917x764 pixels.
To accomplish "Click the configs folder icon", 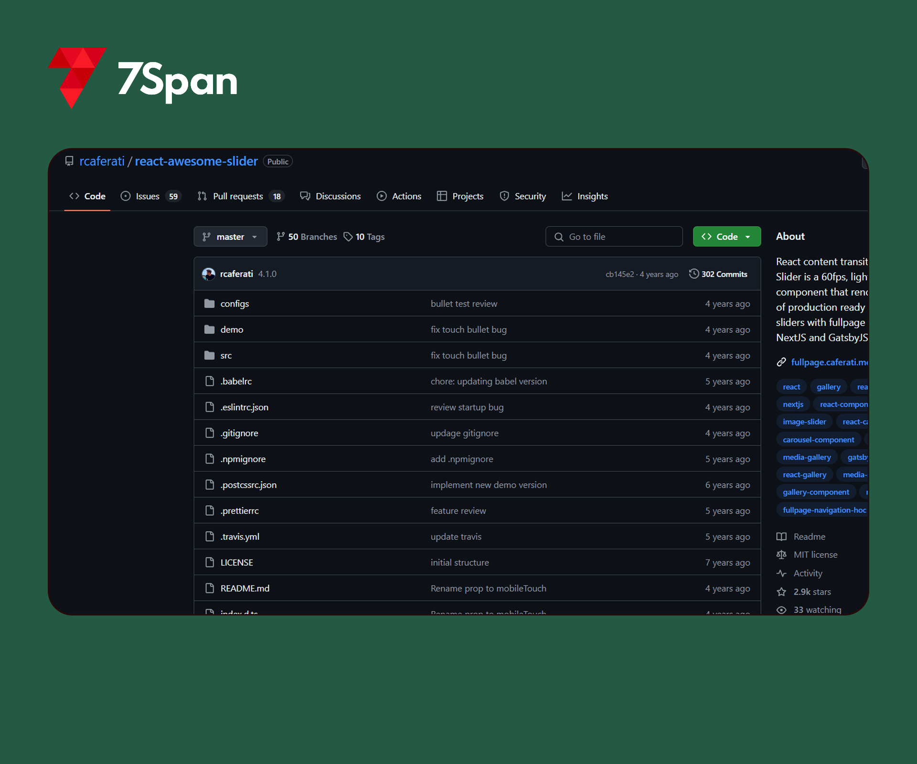I will [209, 304].
